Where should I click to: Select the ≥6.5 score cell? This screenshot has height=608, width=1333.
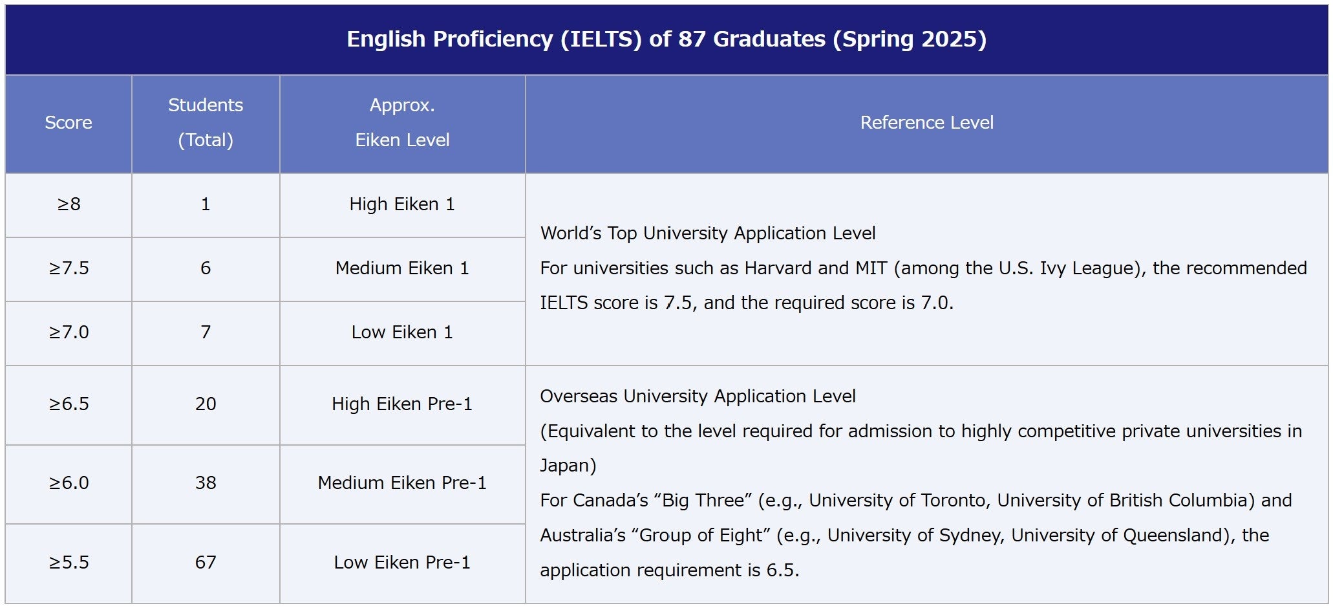69,404
